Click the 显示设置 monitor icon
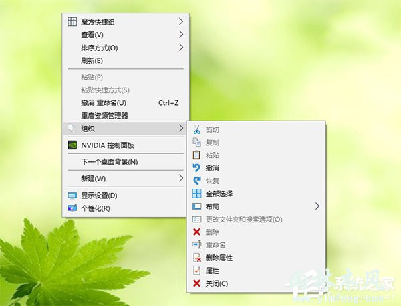 tap(72, 196)
